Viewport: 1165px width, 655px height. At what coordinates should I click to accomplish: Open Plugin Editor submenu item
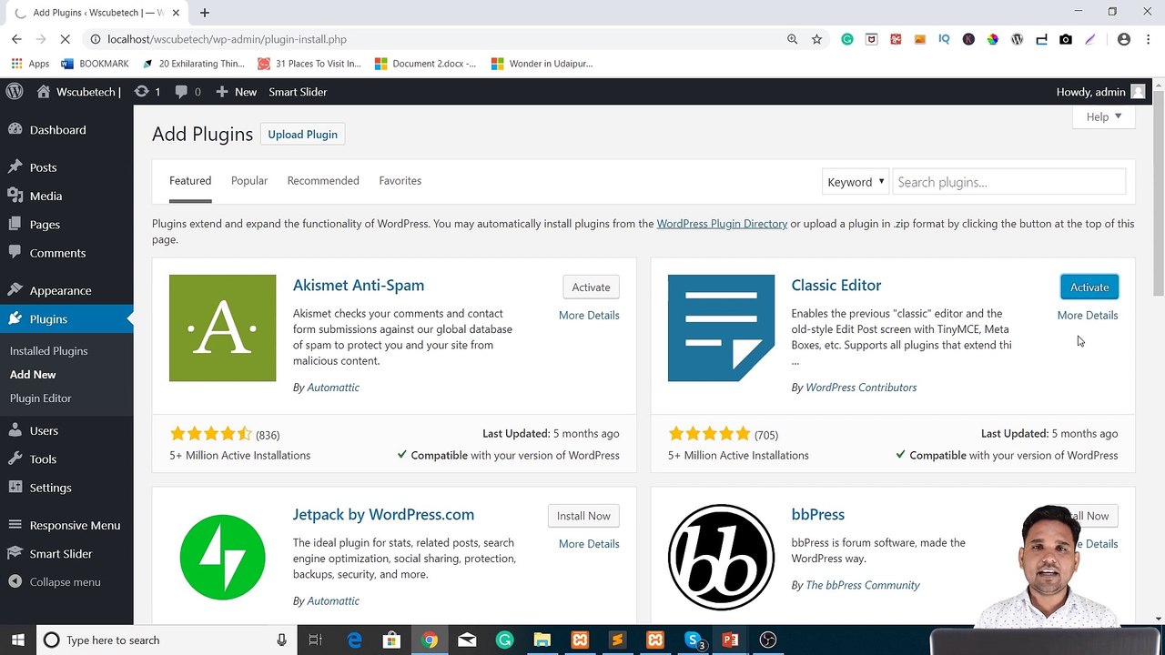(x=41, y=398)
